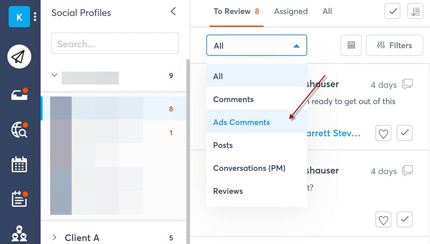Switch to the Assigned tab
Screen dimensions: 430x244
(290, 11)
